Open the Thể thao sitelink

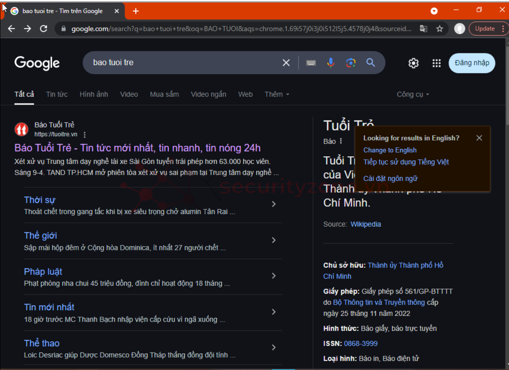[42, 343]
